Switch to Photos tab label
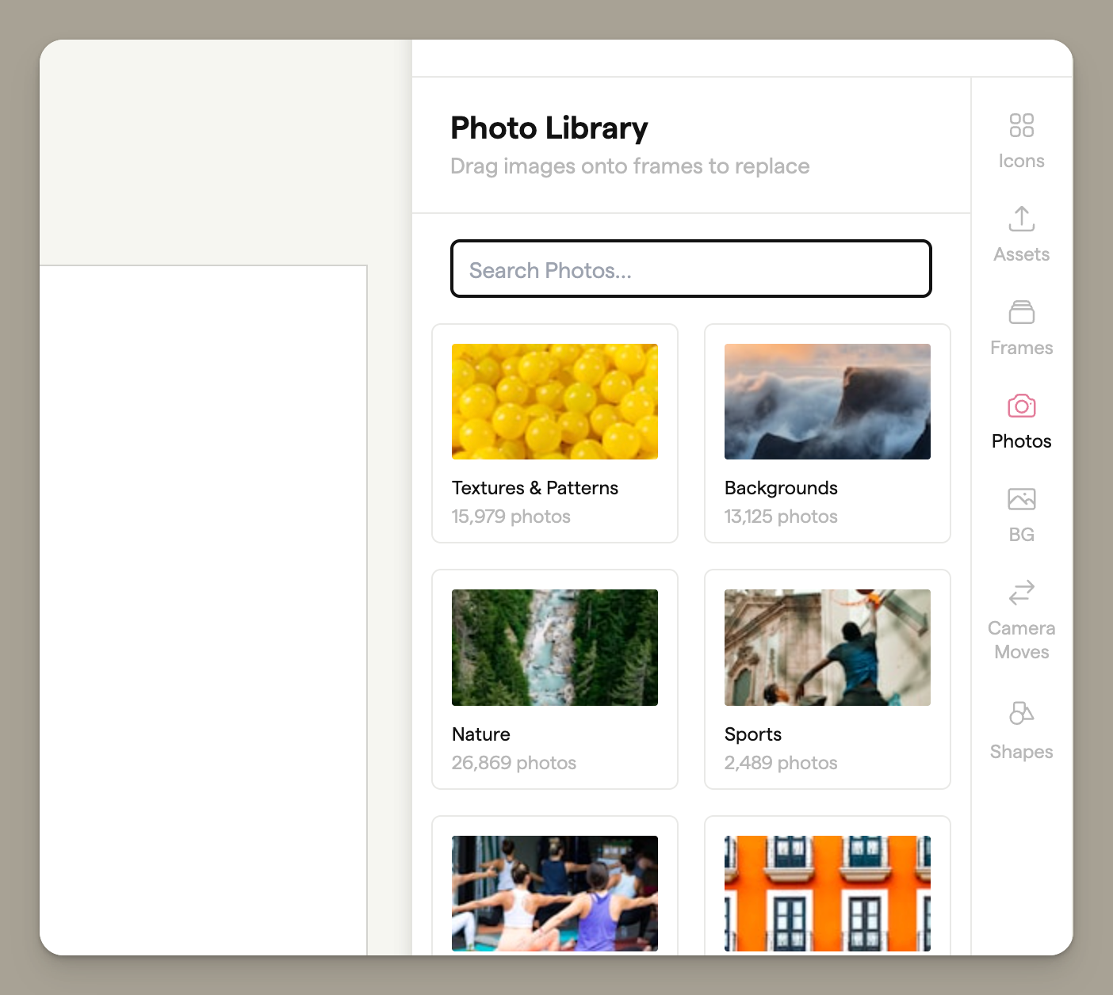Screen dimensions: 1113x995 [x=1021, y=441]
